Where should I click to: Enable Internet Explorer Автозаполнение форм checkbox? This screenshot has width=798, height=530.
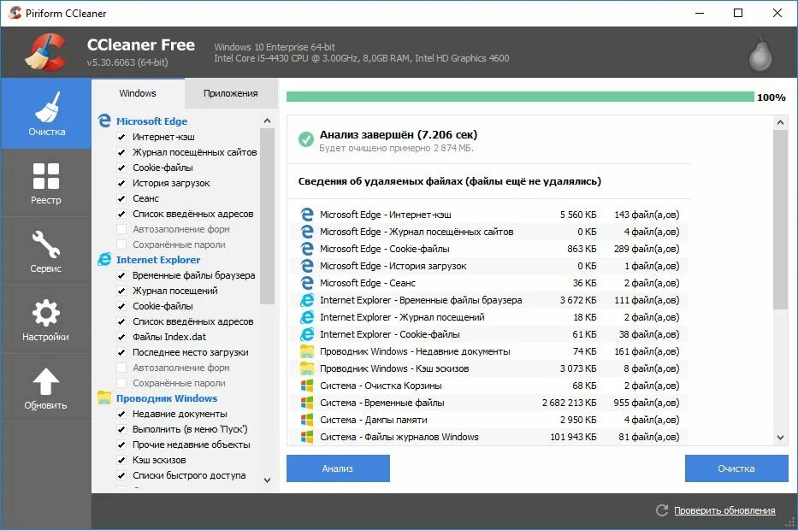[x=121, y=368]
